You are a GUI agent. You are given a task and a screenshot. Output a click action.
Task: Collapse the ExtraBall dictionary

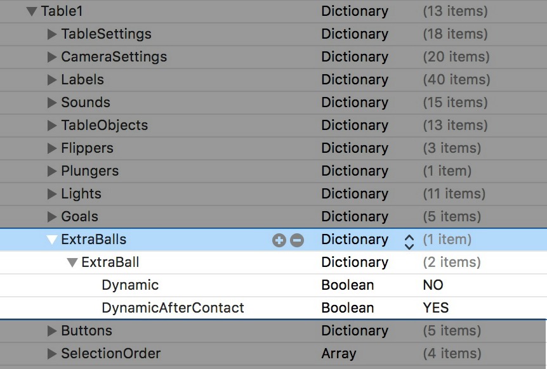(71, 262)
